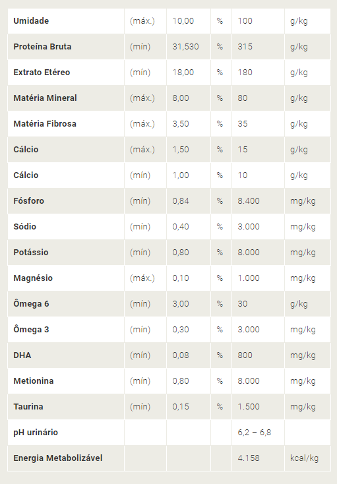The width and height of the screenshot is (337, 484).
Task: Click the Sódio row label
Action: pos(24,227)
